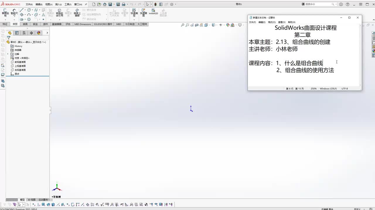Open the 查看(V) menu in Notepad
The image size is (375, 210).
(282, 22)
